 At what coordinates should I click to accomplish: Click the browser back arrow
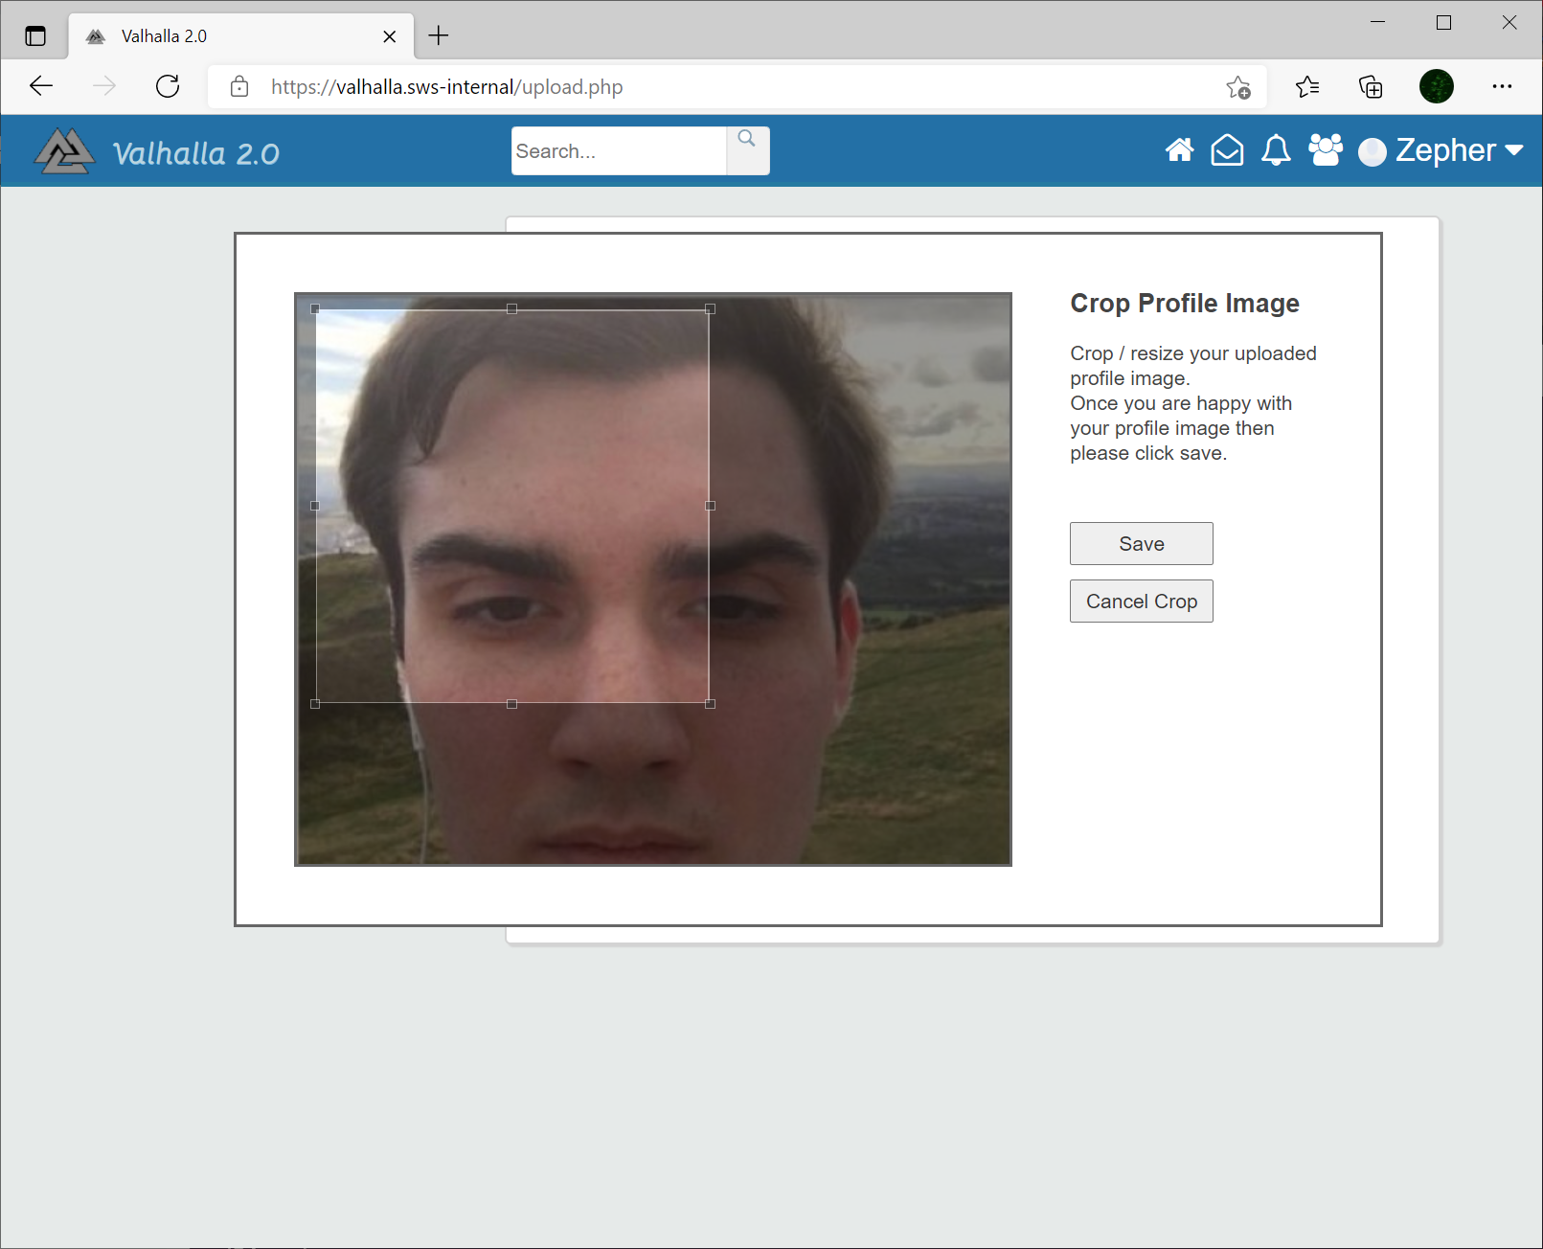(x=41, y=86)
